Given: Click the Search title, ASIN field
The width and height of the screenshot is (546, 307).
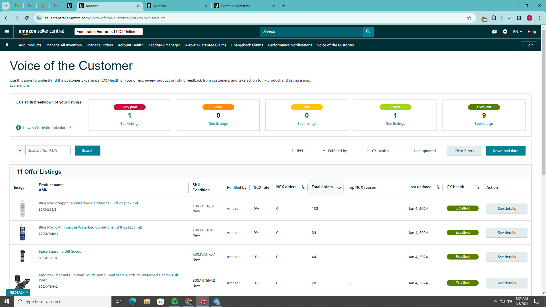Looking at the screenshot, I should 48,150.
